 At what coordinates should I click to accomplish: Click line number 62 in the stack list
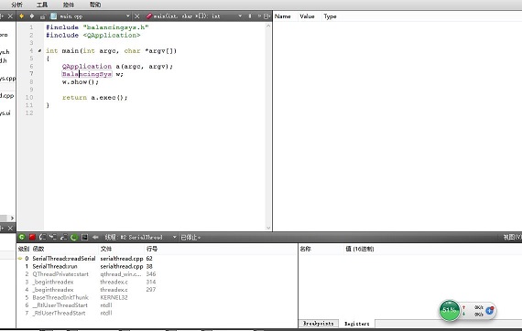coord(149,259)
